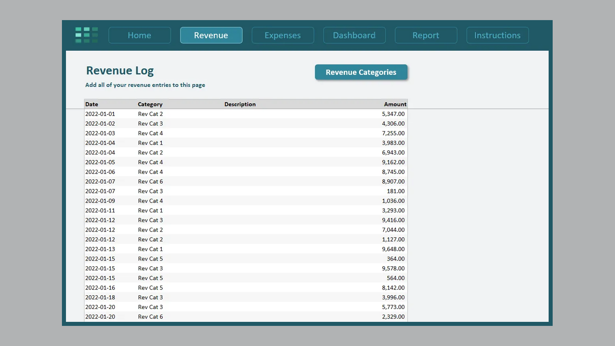Select the Date column header
The width and height of the screenshot is (615, 346).
(x=92, y=104)
